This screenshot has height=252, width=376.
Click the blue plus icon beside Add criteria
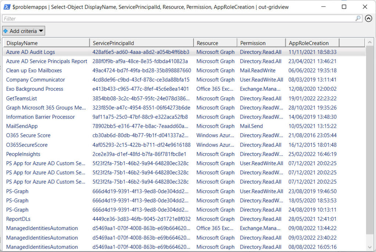6,31
